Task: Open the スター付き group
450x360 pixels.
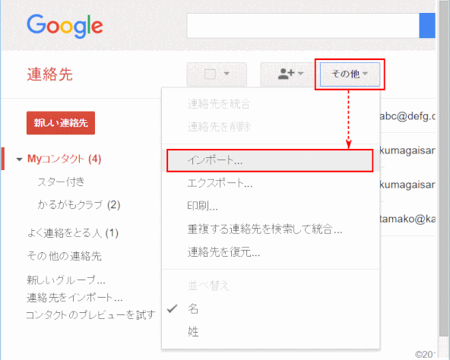Action: click(61, 182)
